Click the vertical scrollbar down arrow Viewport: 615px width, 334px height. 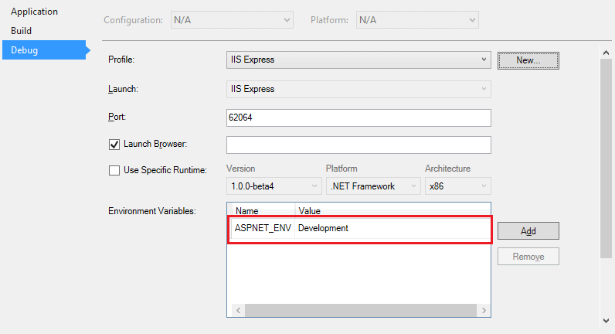606,321
